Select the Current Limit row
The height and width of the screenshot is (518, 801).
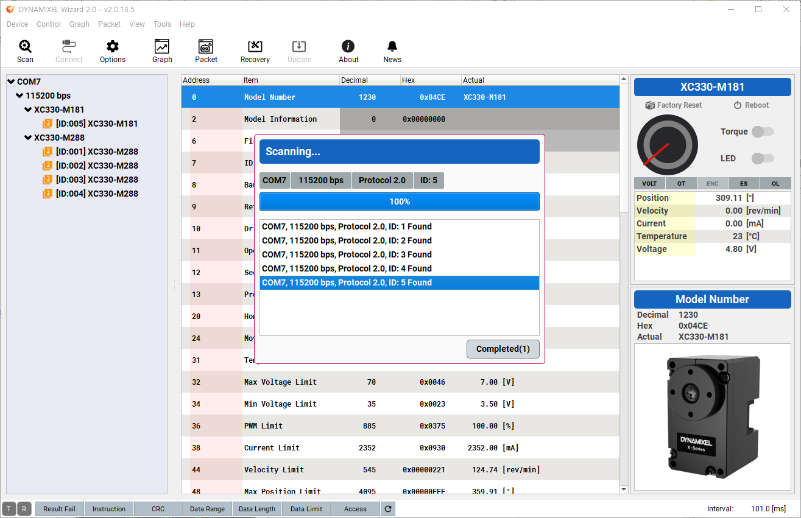(x=400, y=448)
